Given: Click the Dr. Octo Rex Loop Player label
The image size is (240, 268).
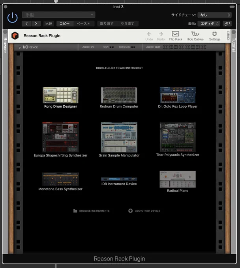Looking at the screenshot, I should (x=178, y=106).
